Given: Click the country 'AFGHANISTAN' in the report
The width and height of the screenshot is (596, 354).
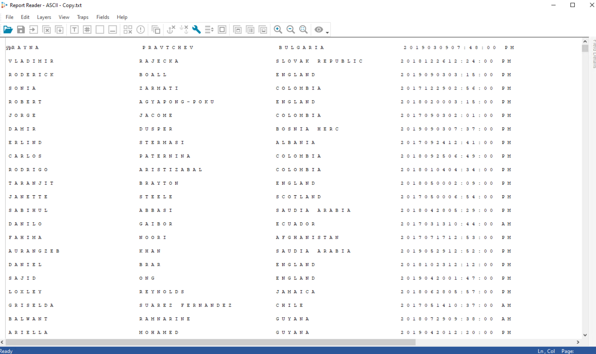Looking at the screenshot, I should click(x=308, y=237).
